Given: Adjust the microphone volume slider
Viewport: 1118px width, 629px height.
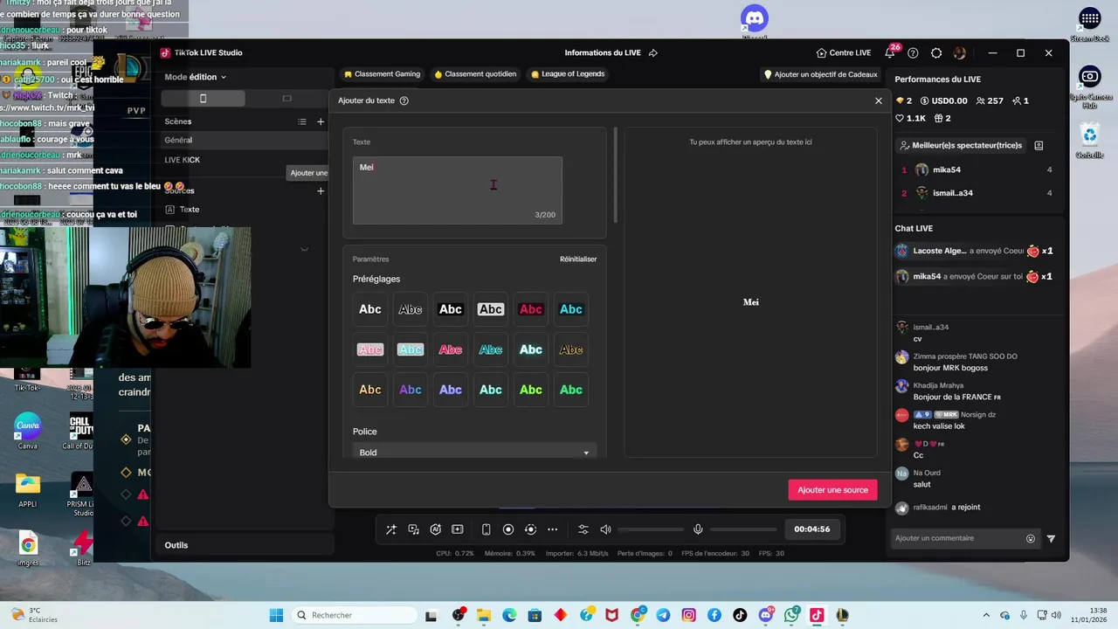Looking at the screenshot, I should point(743,529).
